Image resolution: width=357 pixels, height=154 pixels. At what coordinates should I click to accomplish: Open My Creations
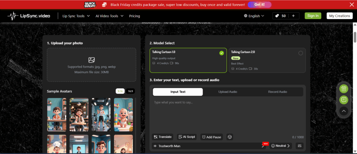(340, 16)
